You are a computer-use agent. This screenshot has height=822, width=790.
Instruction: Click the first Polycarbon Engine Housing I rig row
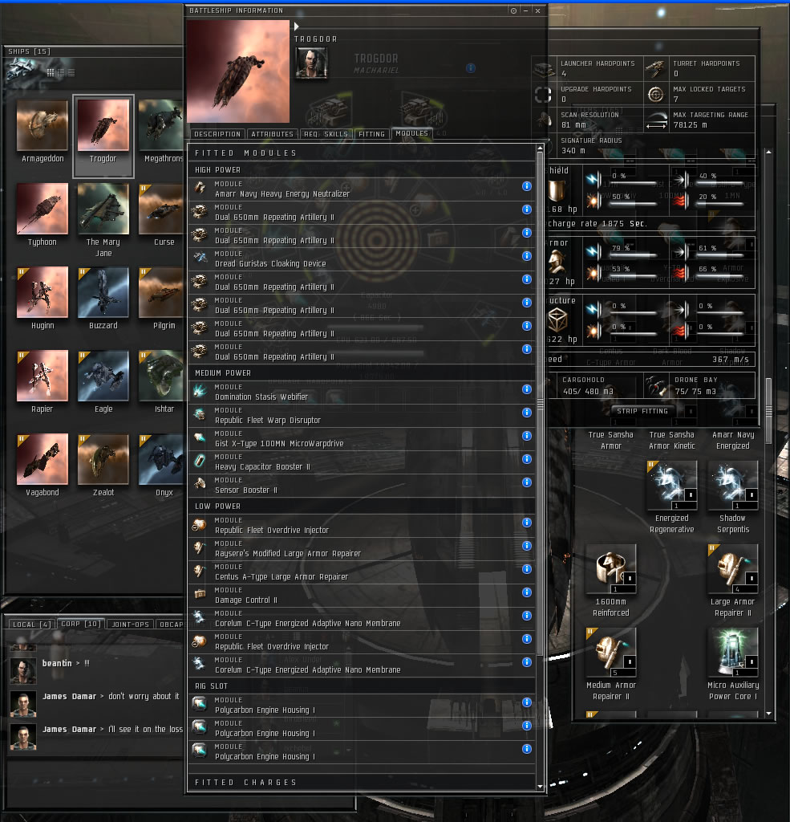(x=362, y=705)
